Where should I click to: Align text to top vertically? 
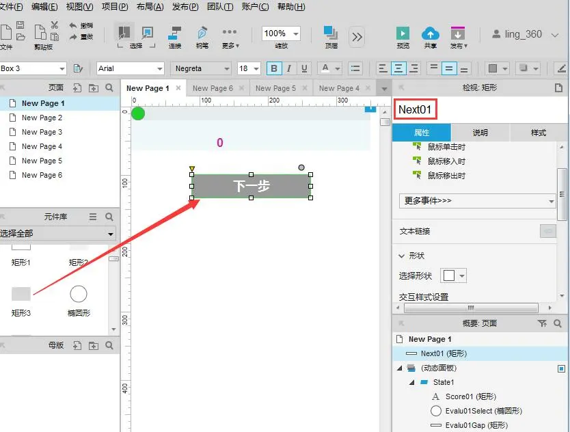[434, 68]
